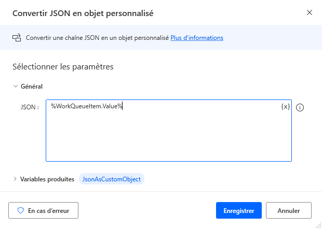Click the "Sélectionner les paramètres" heading
Viewport: 322px width, 229px height.
click(62, 66)
